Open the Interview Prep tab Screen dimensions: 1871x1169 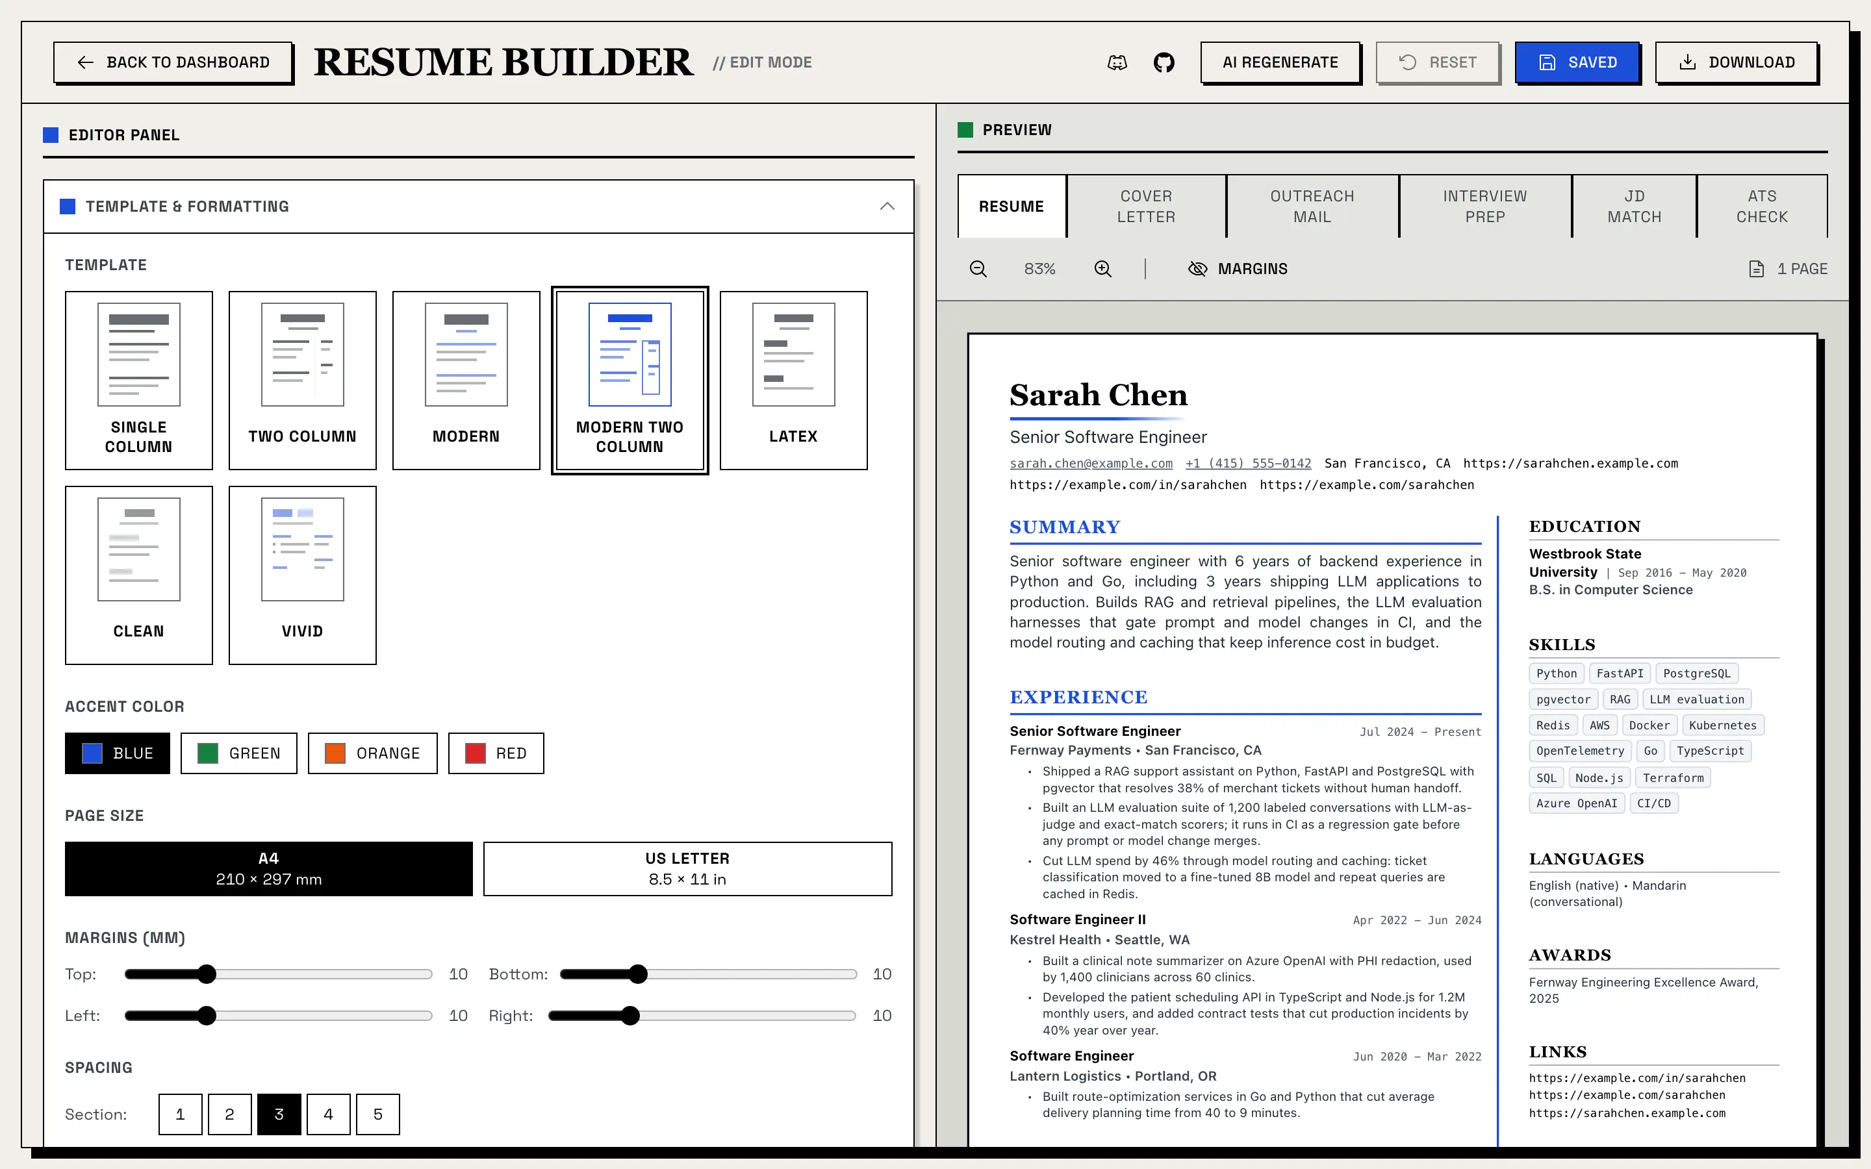(1484, 207)
